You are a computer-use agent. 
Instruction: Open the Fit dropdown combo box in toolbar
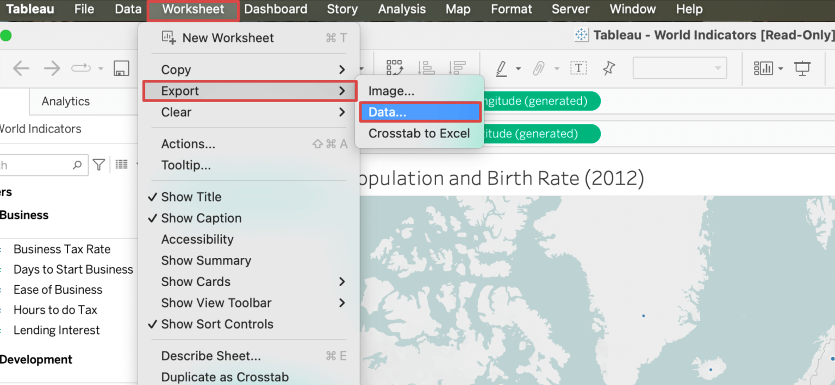[680, 68]
